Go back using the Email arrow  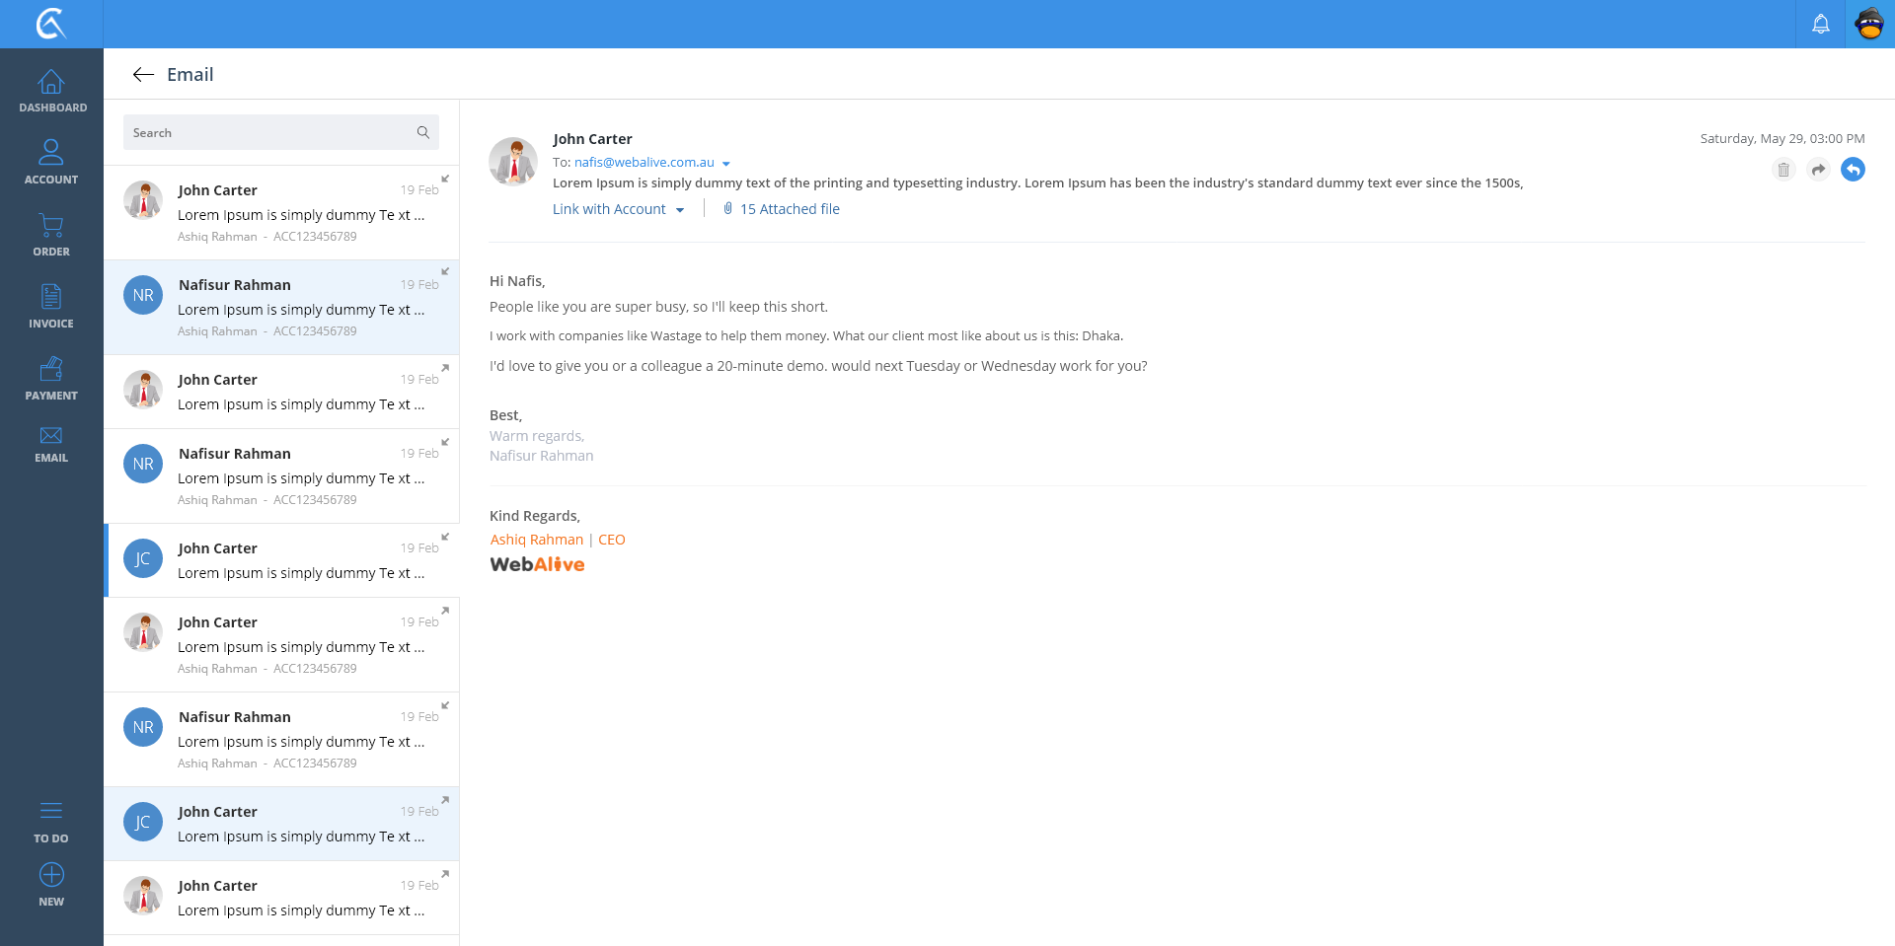pos(143,75)
